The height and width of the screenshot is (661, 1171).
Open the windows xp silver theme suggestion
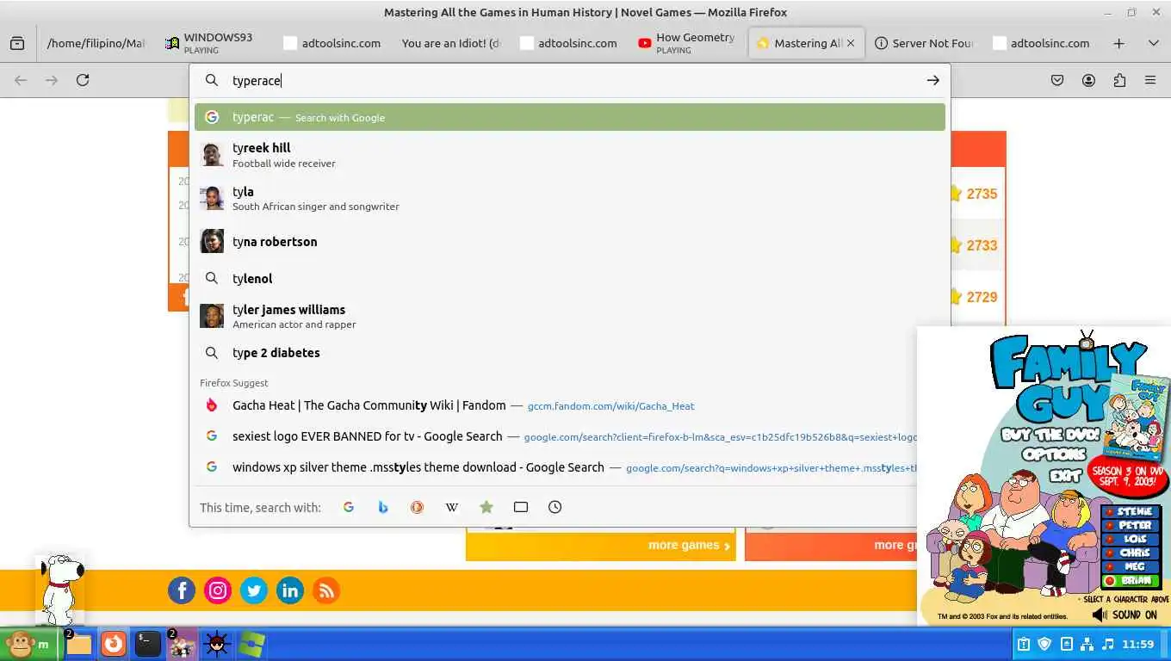555,467
